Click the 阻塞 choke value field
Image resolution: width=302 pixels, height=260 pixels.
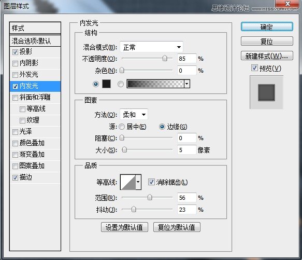(x=186, y=138)
